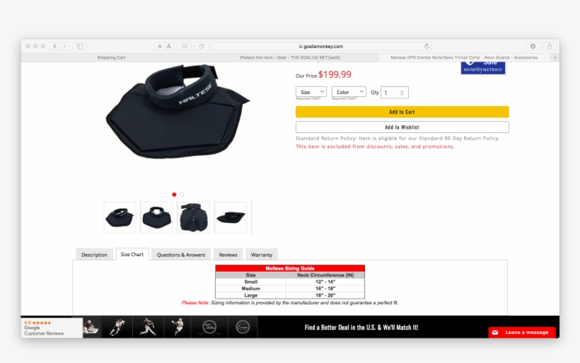Click the main Maltese neck guard image
The image size is (580, 363).
(178, 112)
